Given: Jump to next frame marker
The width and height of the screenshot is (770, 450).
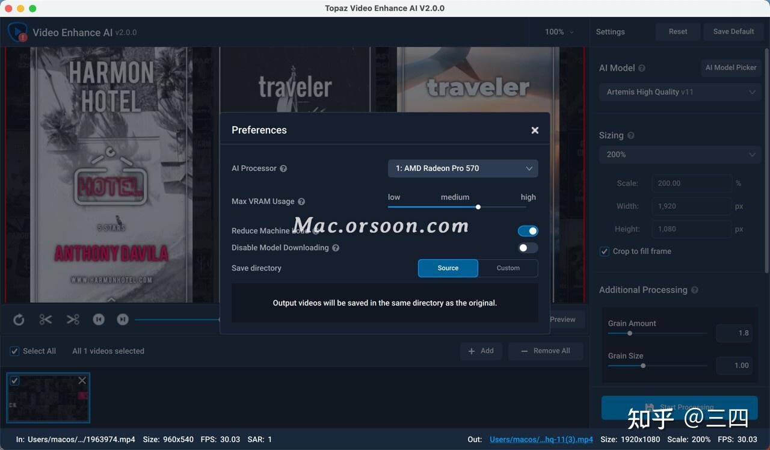Looking at the screenshot, I should pos(123,319).
